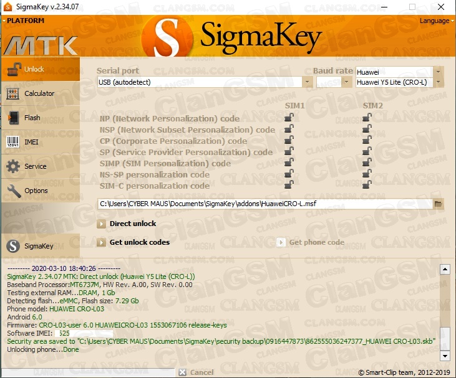Click the 'Security area saved to' log line

(221, 341)
